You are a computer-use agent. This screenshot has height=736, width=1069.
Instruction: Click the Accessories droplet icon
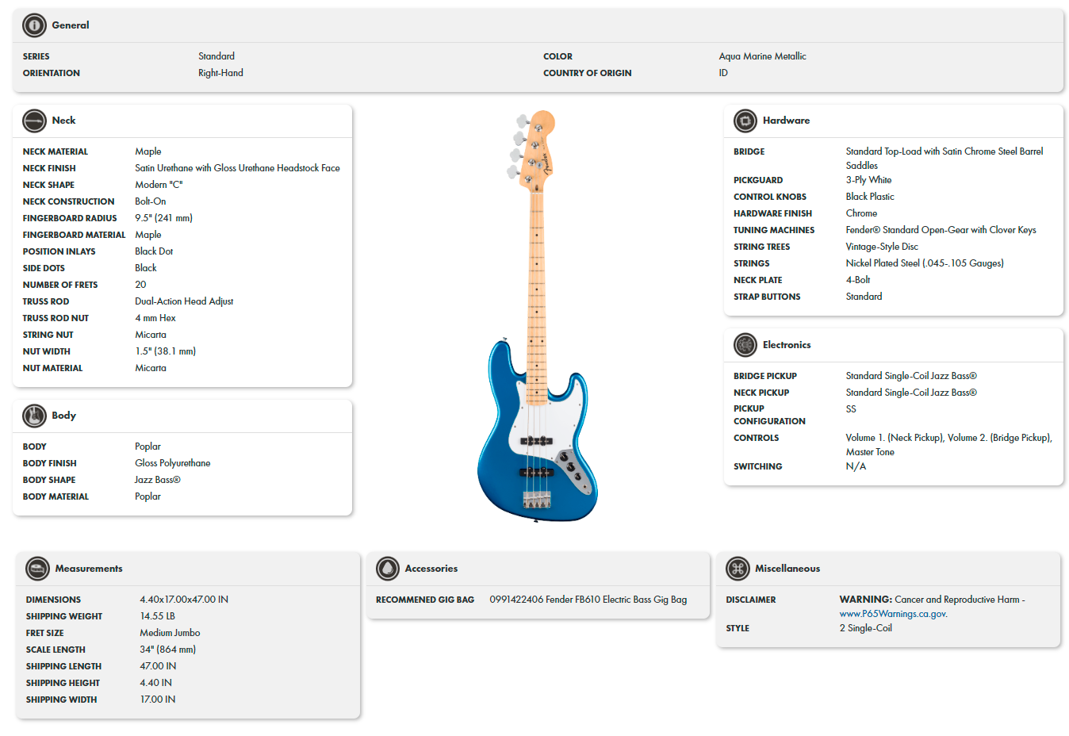pos(389,569)
